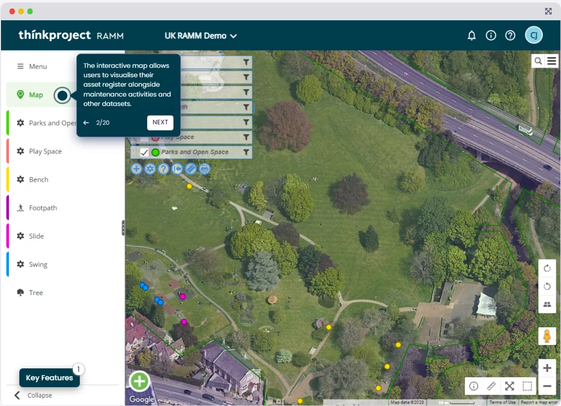Select Footpath in the sidebar
Viewport: 561px width, 406px height.
tap(43, 208)
